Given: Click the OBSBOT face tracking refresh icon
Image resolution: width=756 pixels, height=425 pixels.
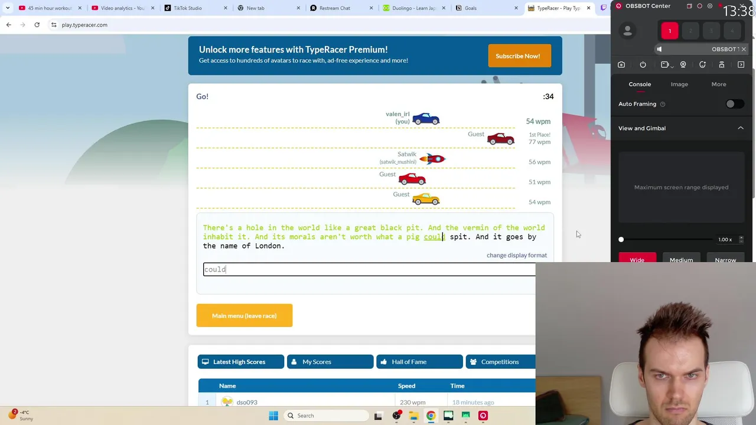Looking at the screenshot, I should [702, 65].
